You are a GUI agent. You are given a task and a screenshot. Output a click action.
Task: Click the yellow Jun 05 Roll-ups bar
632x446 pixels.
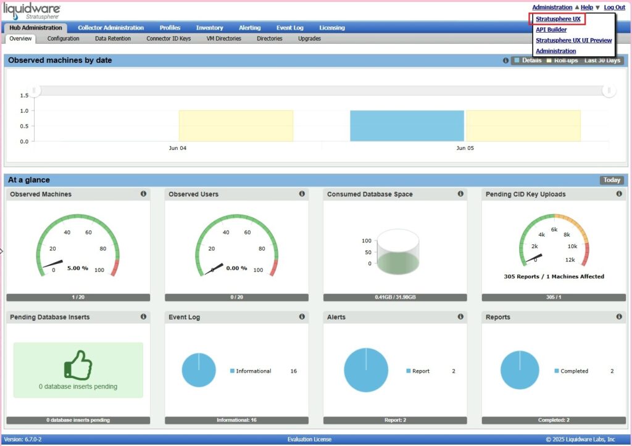(x=523, y=126)
